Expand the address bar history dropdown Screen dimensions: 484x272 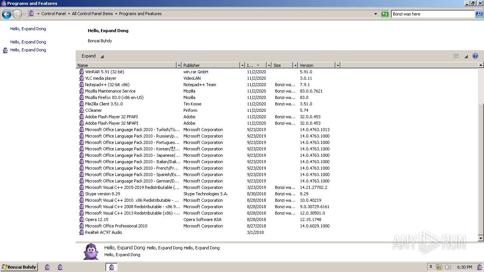point(375,14)
